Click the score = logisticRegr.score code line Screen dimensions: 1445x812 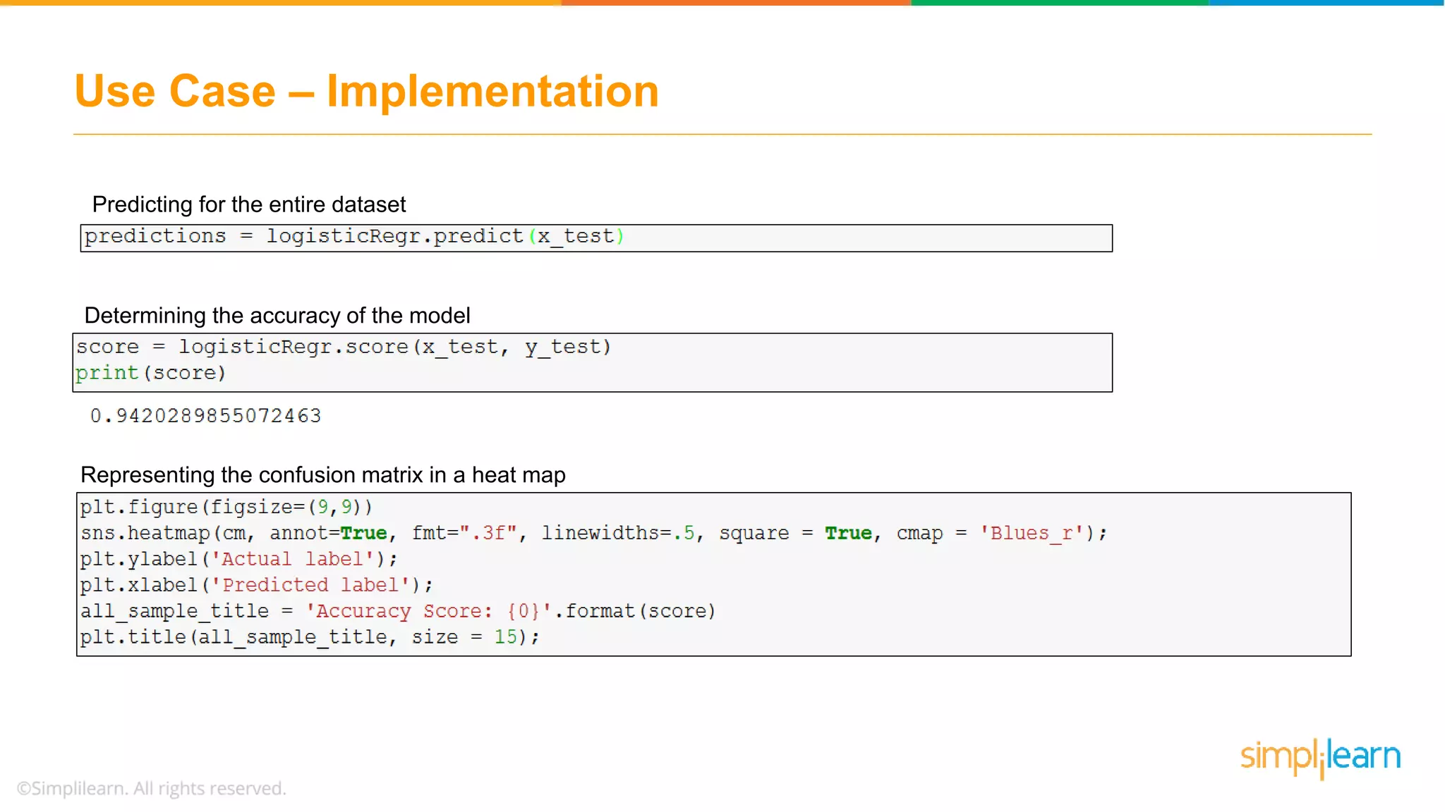click(344, 347)
